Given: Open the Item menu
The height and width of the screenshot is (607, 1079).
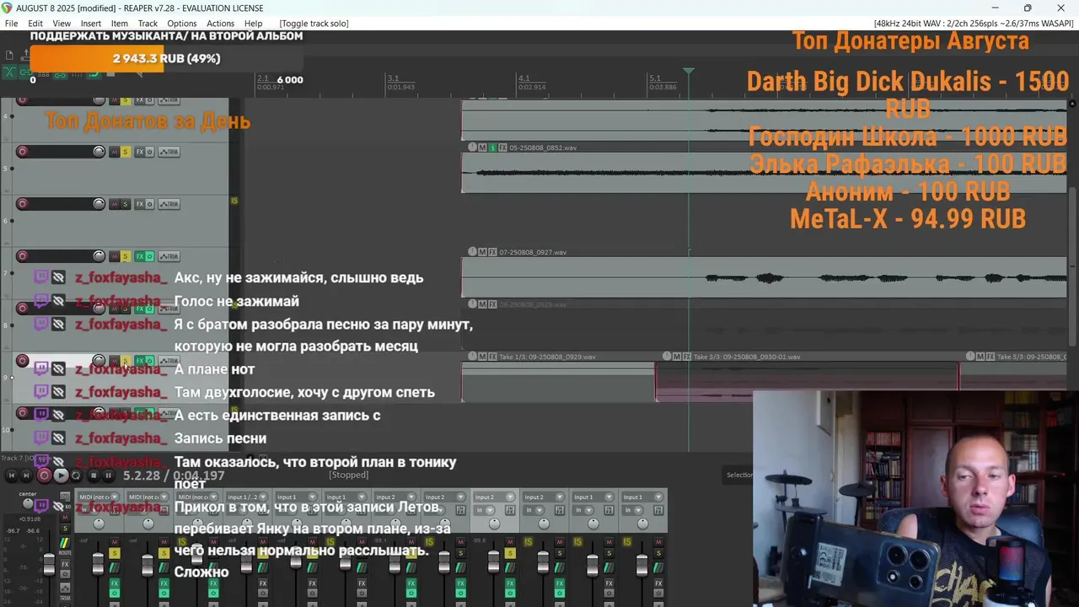Looking at the screenshot, I should point(120,24).
